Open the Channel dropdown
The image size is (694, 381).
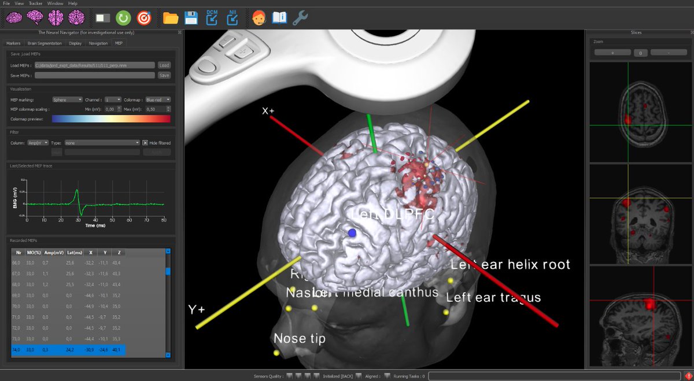click(113, 100)
